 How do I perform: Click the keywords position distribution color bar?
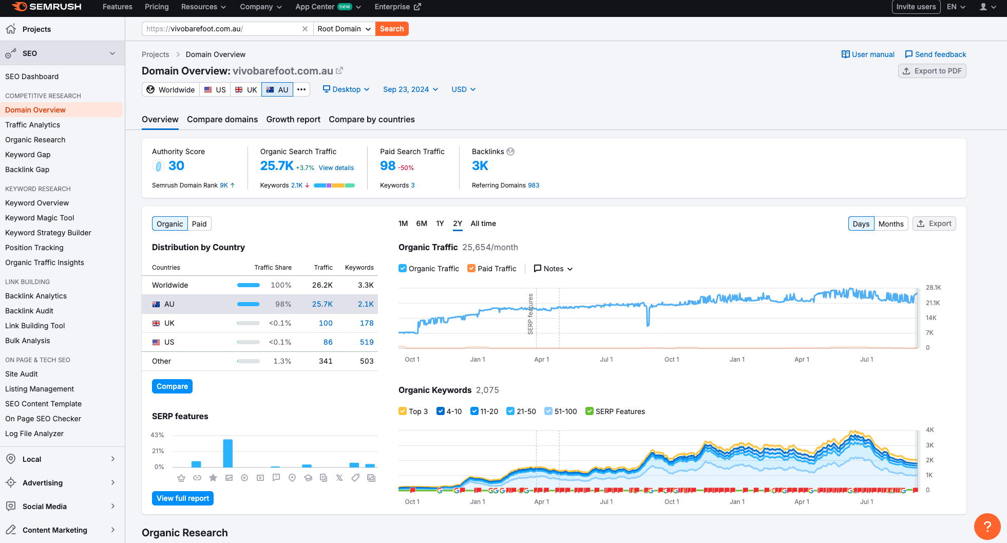click(x=334, y=185)
